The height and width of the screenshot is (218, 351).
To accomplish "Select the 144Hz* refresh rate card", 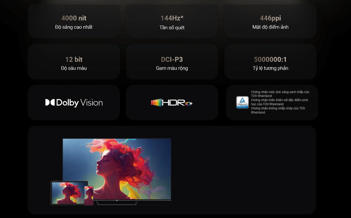I will [x=172, y=21].
